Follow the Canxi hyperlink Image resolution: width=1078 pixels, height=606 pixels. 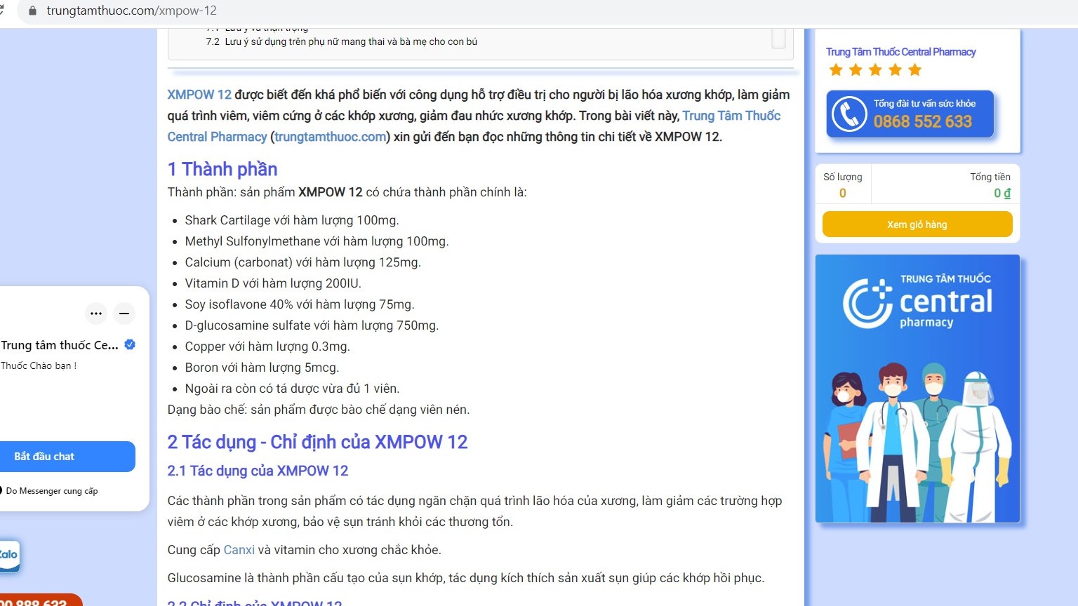[239, 550]
